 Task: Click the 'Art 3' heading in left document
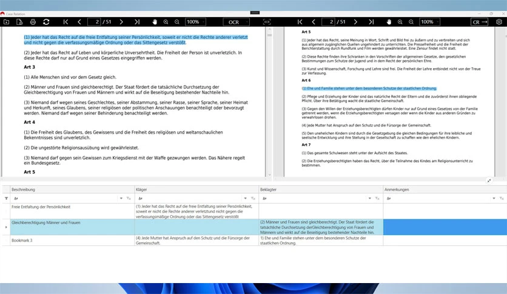pos(30,67)
